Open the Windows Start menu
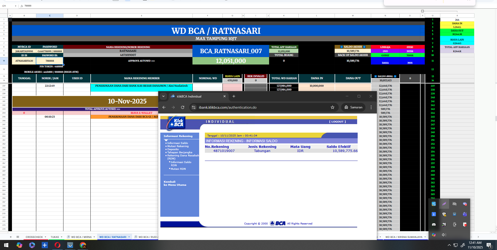Viewport: 497px width, 250px height. [6, 245]
